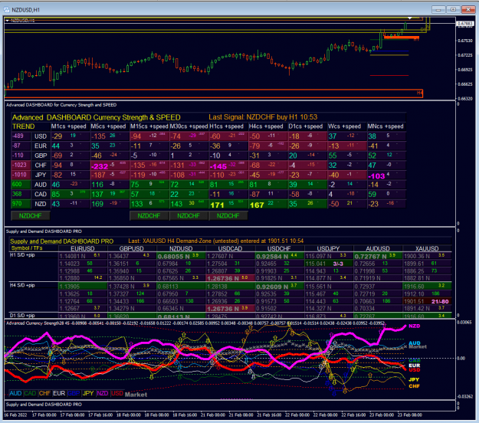Viewport: 479px width, 423px height.
Task: Click the NZDUSD,H1 chart window icon
Action: coord(6,10)
